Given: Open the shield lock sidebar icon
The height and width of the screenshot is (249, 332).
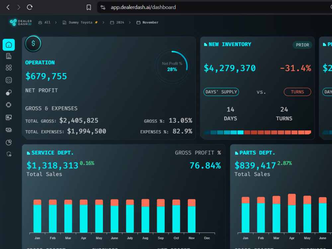Looking at the screenshot, I should pyautogui.click(x=9, y=154).
